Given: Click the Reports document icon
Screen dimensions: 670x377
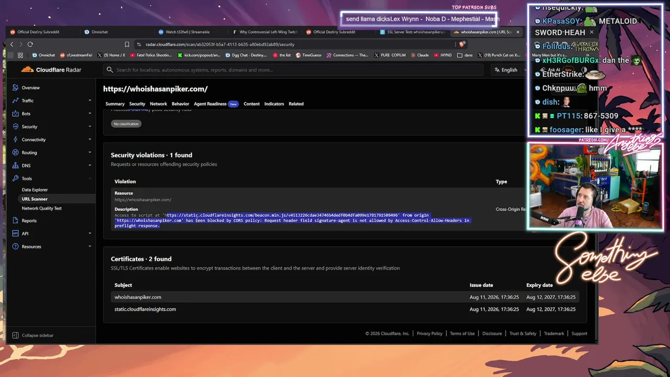Looking at the screenshot, I should pyautogui.click(x=15, y=220).
